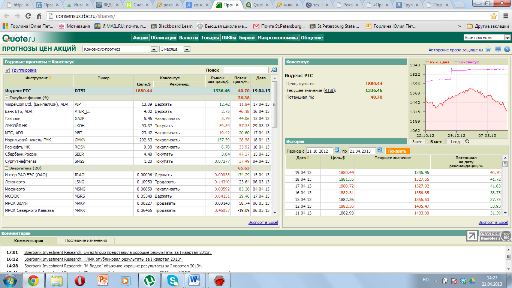
Task: Switch chart to 1 год tab
Action: [455, 141]
